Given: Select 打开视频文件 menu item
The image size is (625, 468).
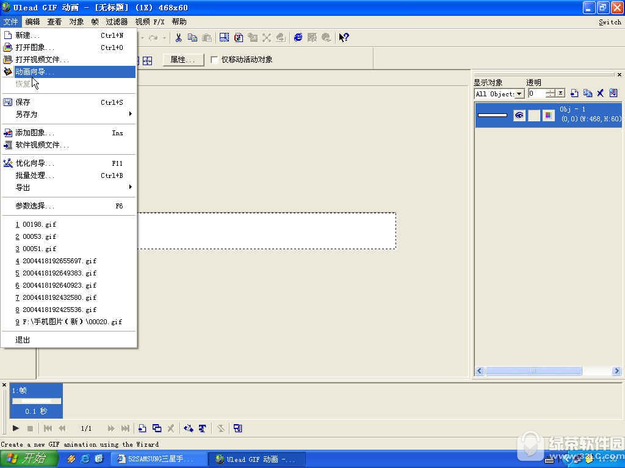Looking at the screenshot, I should click(68, 60).
